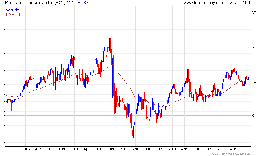Click the last price value 41.26
The height and width of the screenshot is (156, 274).
[x=72, y=3]
